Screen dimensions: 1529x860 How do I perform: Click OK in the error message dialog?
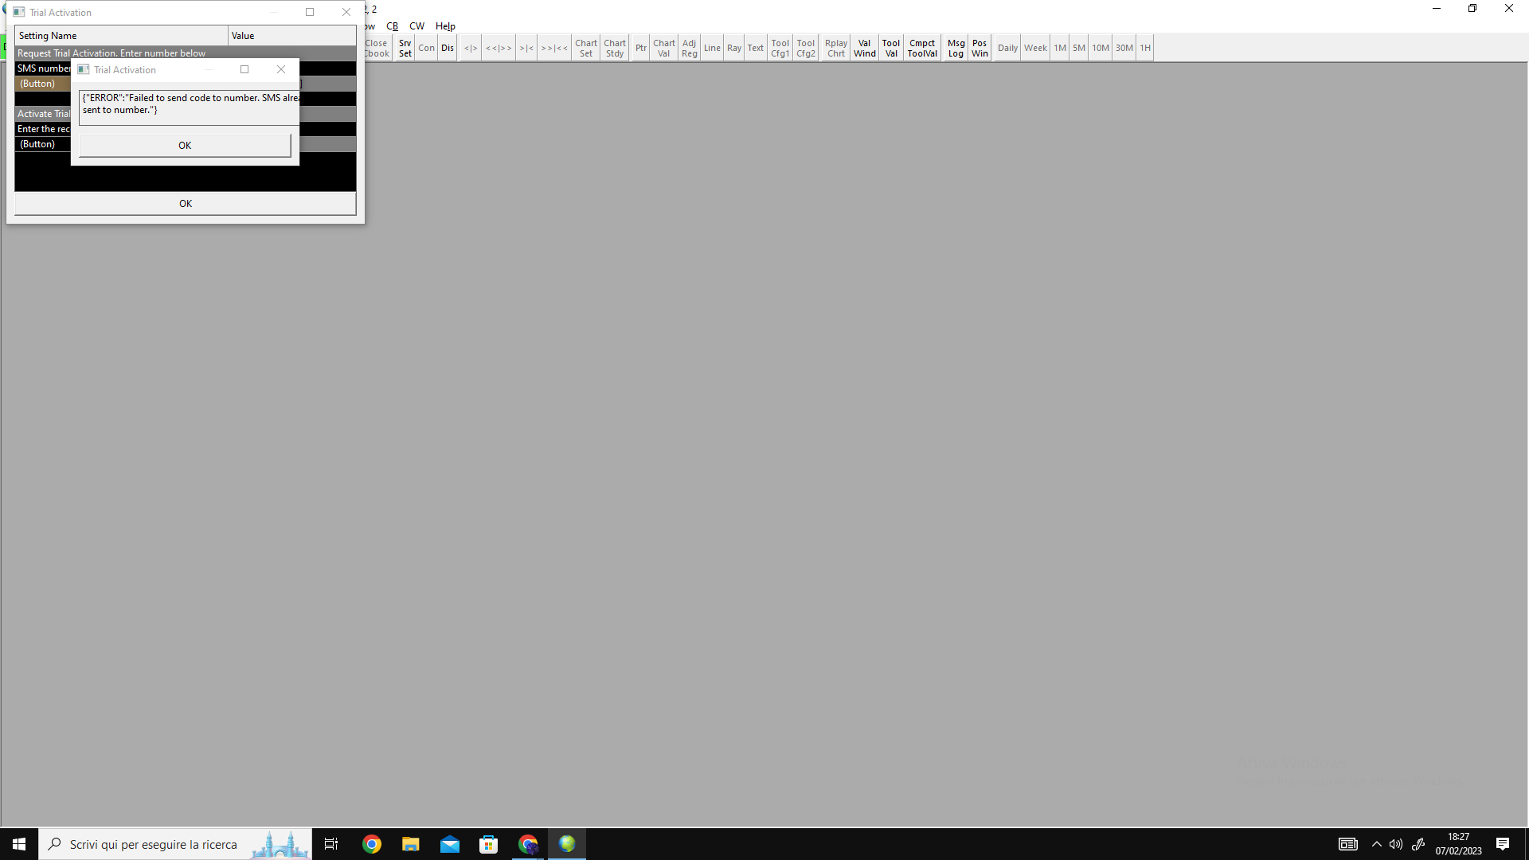click(185, 146)
